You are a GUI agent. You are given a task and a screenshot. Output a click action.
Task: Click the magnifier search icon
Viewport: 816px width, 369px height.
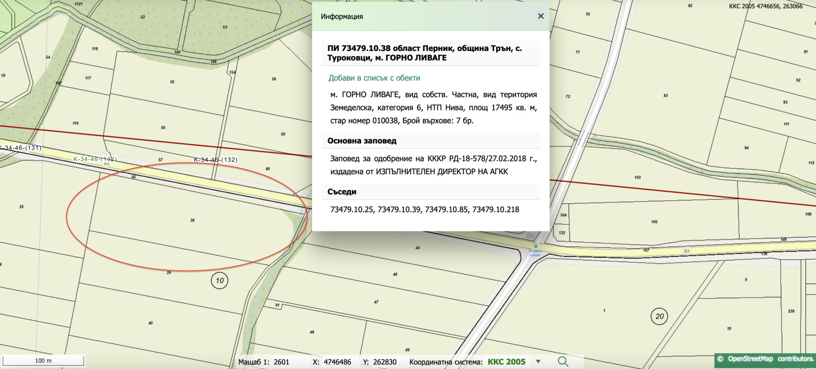[563, 361]
